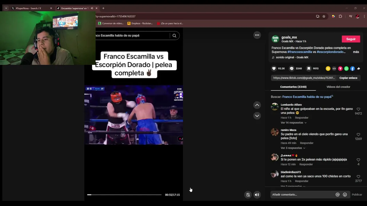Image resolution: width=367 pixels, height=206 pixels.
Task: Open 'Conversor de vídeo' bookmark
Action: click(111, 23)
